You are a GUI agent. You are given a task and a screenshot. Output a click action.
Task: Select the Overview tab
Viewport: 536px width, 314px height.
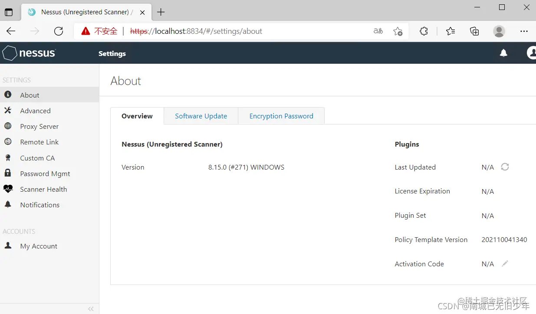[137, 116]
